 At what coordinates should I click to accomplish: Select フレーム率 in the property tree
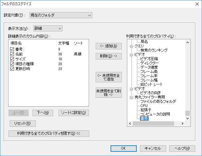[149, 76]
